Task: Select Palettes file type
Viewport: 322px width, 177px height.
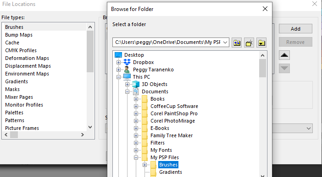Action: coord(14,113)
